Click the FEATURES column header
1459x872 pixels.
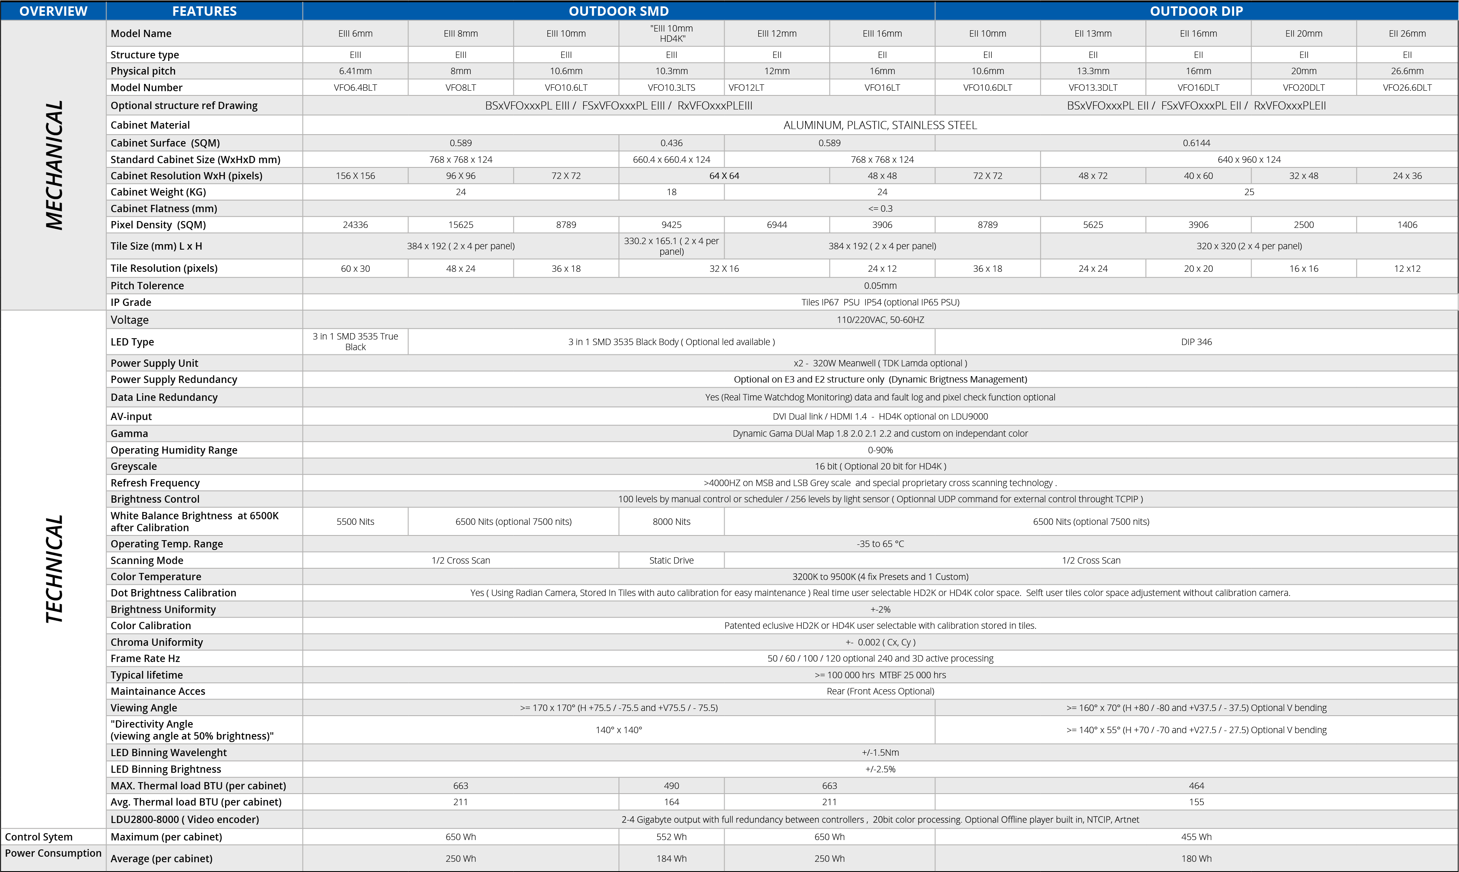click(x=204, y=11)
